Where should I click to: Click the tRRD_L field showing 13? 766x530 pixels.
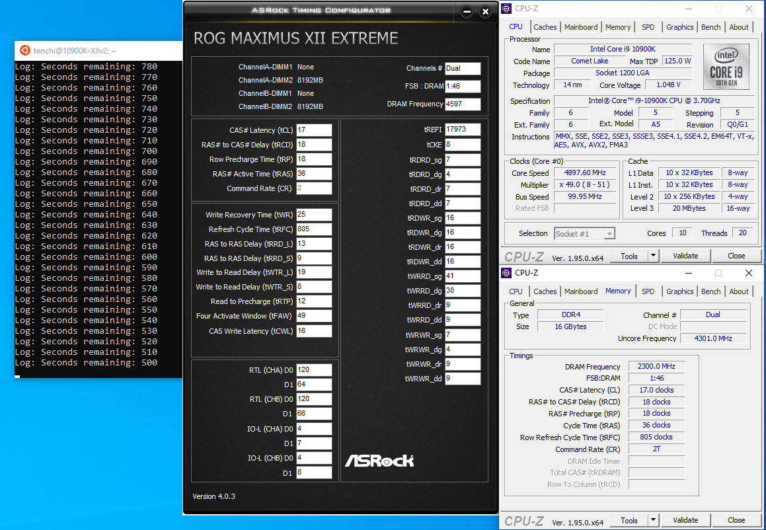314,244
